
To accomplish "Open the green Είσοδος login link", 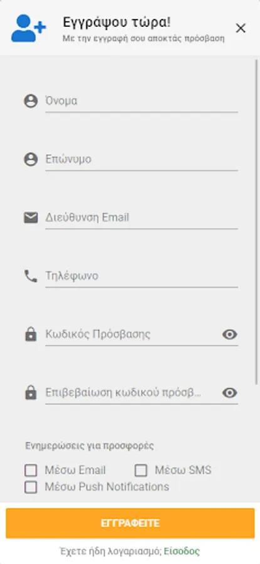I will coord(182,551).
